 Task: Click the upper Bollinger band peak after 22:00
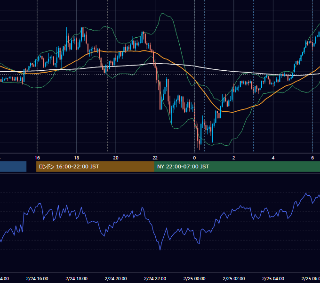coord(163,13)
